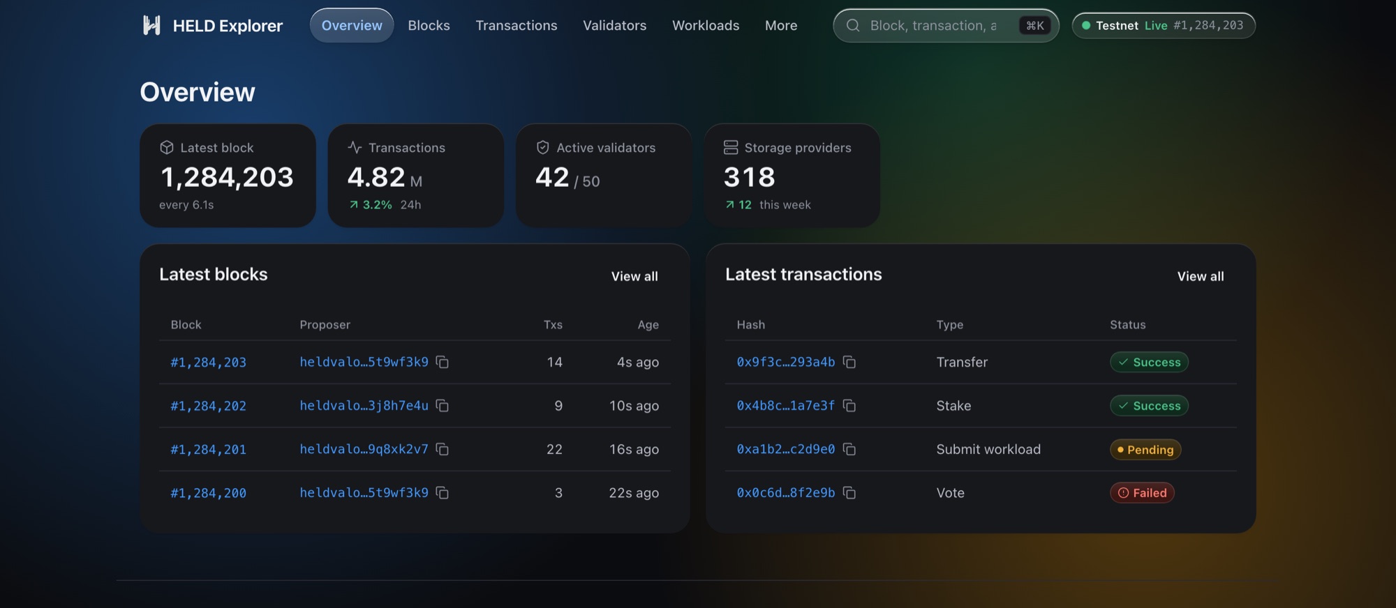
Task: Switch to the Transactions nav tab
Action: pos(517,26)
